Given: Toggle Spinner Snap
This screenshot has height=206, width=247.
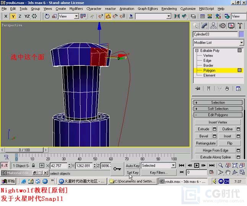Looking at the screenshot, I should (x=123, y=16).
